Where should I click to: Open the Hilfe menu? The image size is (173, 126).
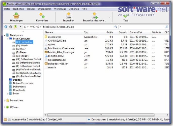click(84, 9)
